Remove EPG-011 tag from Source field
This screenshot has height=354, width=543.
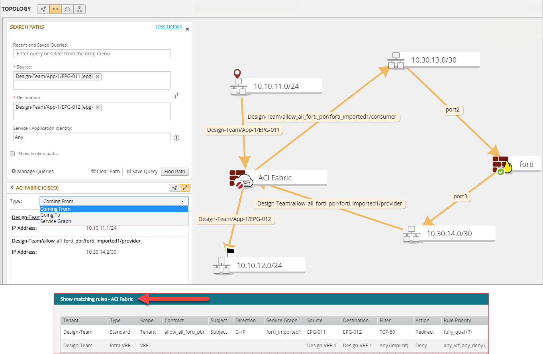98,77
